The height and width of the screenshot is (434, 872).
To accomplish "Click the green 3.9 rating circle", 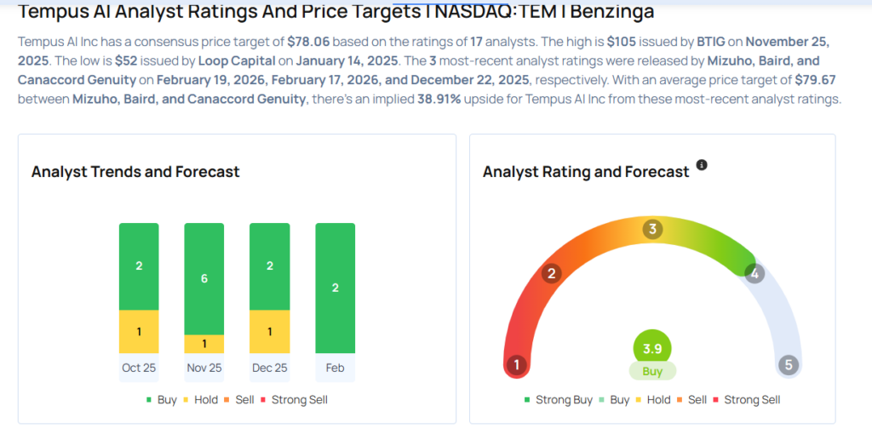I will click(652, 348).
